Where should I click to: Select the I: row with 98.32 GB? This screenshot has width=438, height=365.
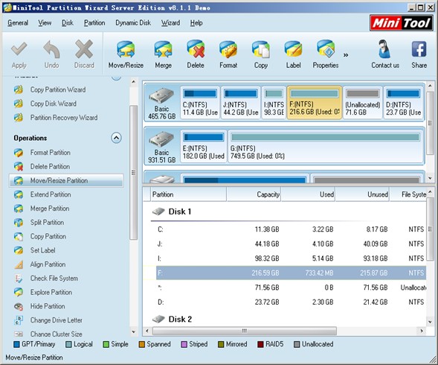tap(291, 258)
